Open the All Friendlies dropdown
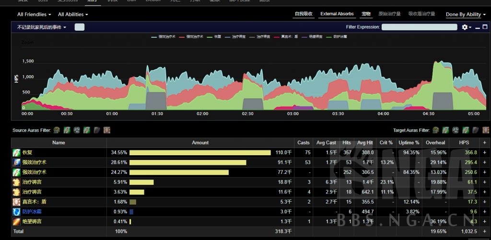491x240 pixels. coord(34,14)
